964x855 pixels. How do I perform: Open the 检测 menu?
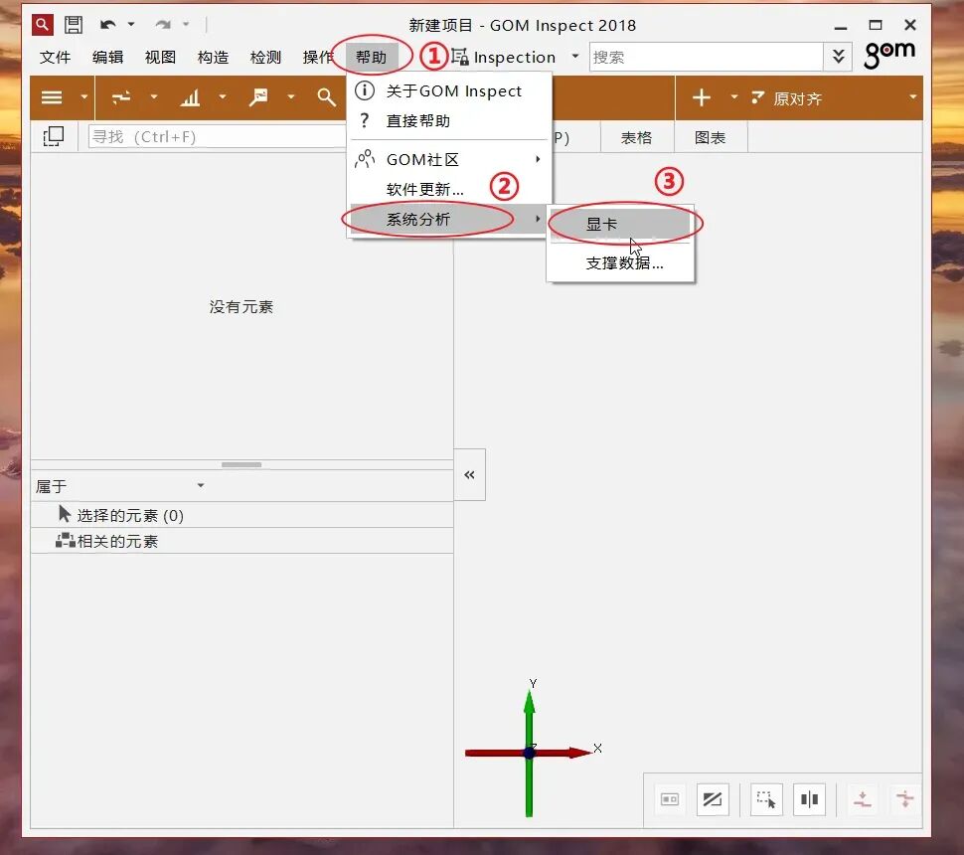tap(265, 58)
